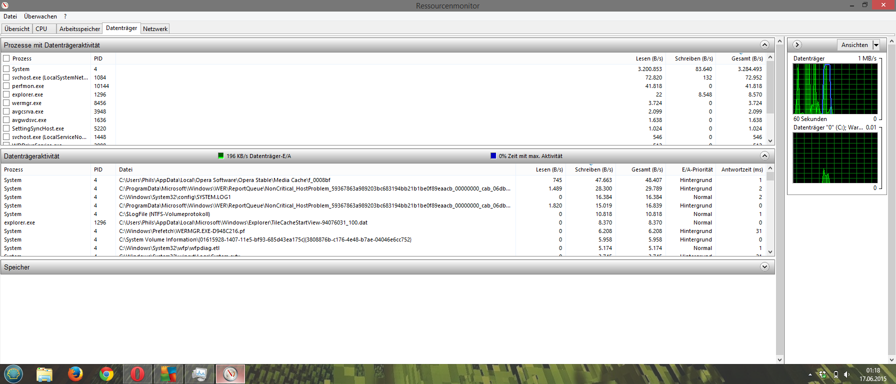Select the Opera Media Cache f_0008bf row
896x384 pixels.
[383, 180]
